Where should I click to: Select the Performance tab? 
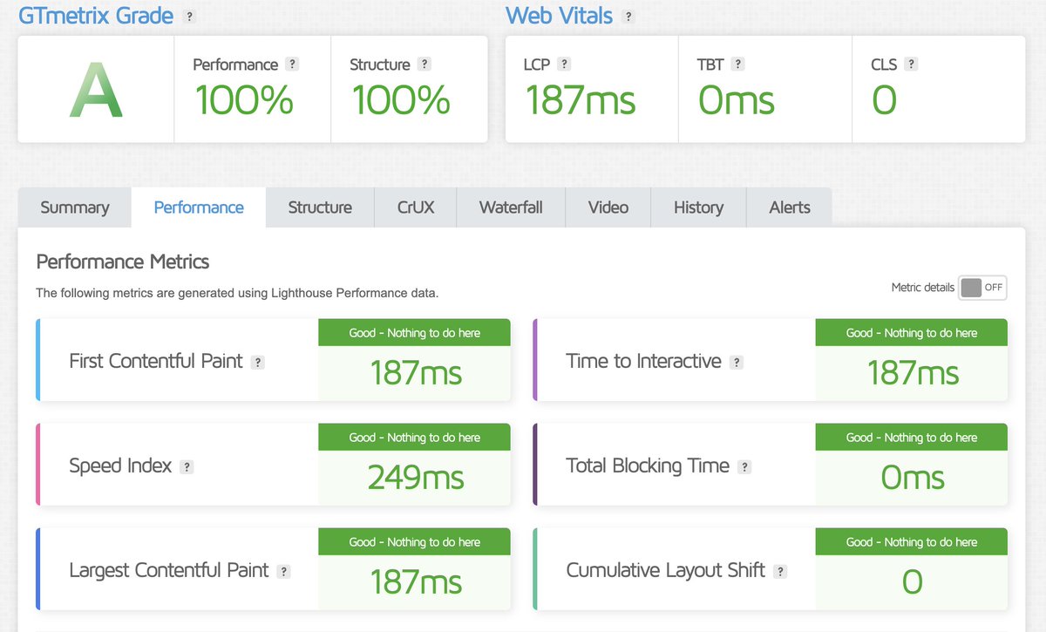click(199, 207)
